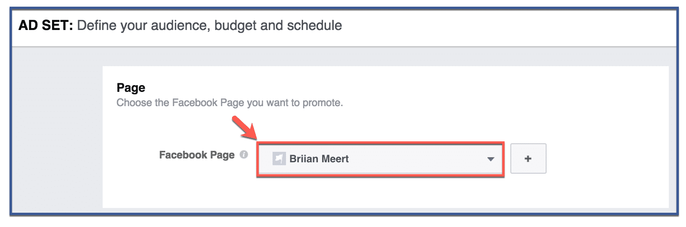Add a new page with the + button
This screenshot has width=686, height=227.
528,159
